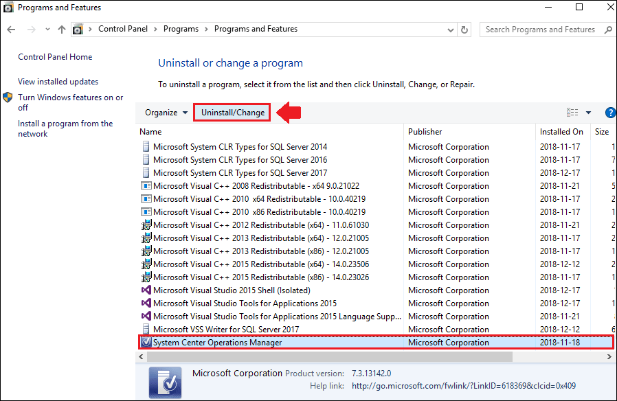Viewport: 617px width, 401px height.
Task: Click the large program icon in details pane
Action: tap(166, 382)
